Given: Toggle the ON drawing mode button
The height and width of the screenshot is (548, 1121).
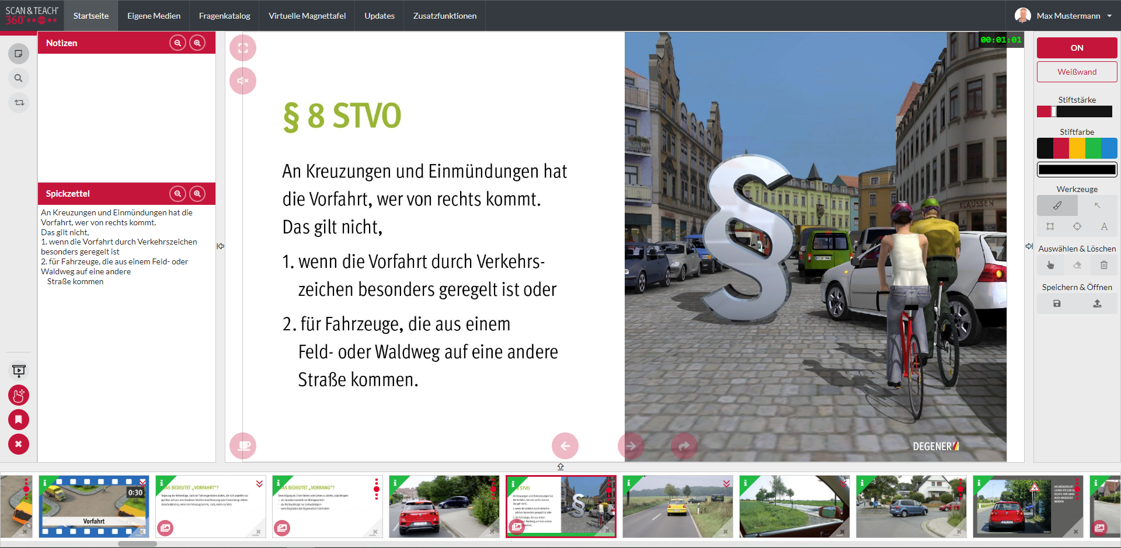Looking at the screenshot, I should pos(1077,48).
